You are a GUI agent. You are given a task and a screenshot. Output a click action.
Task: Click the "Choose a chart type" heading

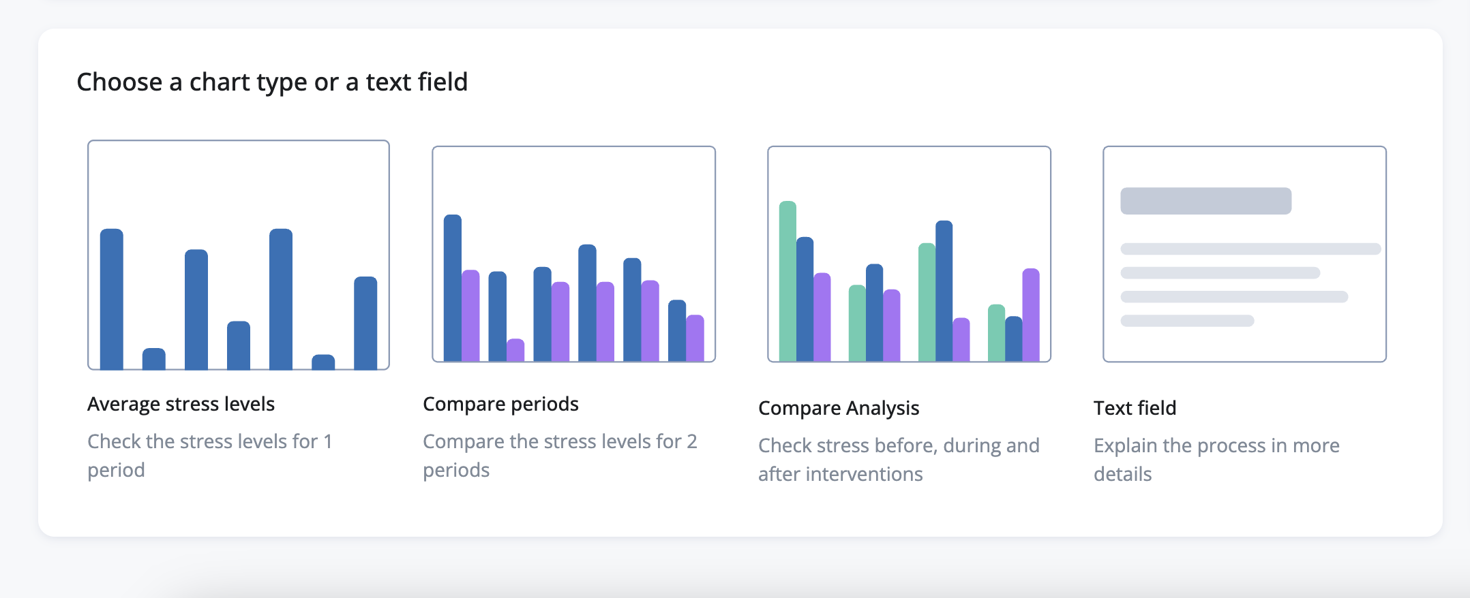pos(272,82)
